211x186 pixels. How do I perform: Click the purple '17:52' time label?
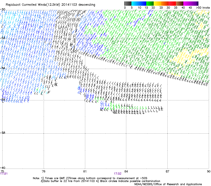point(117,174)
